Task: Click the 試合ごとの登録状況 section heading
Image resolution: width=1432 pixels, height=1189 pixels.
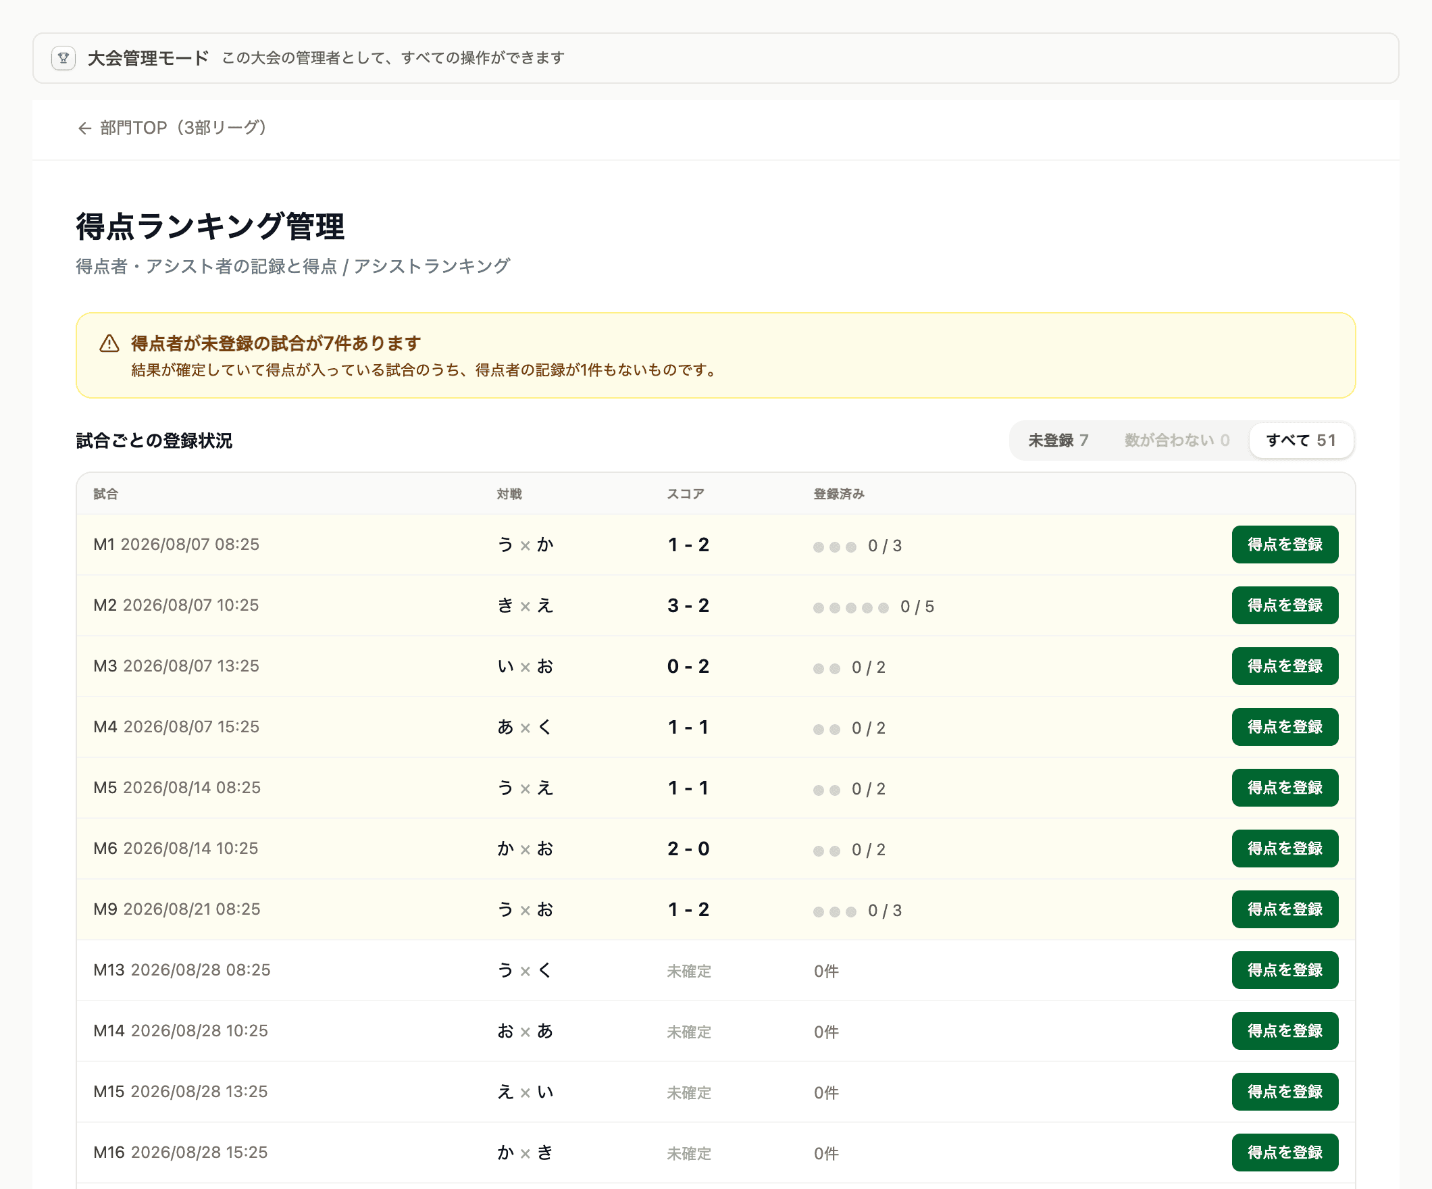Action: click(x=154, y=440)
